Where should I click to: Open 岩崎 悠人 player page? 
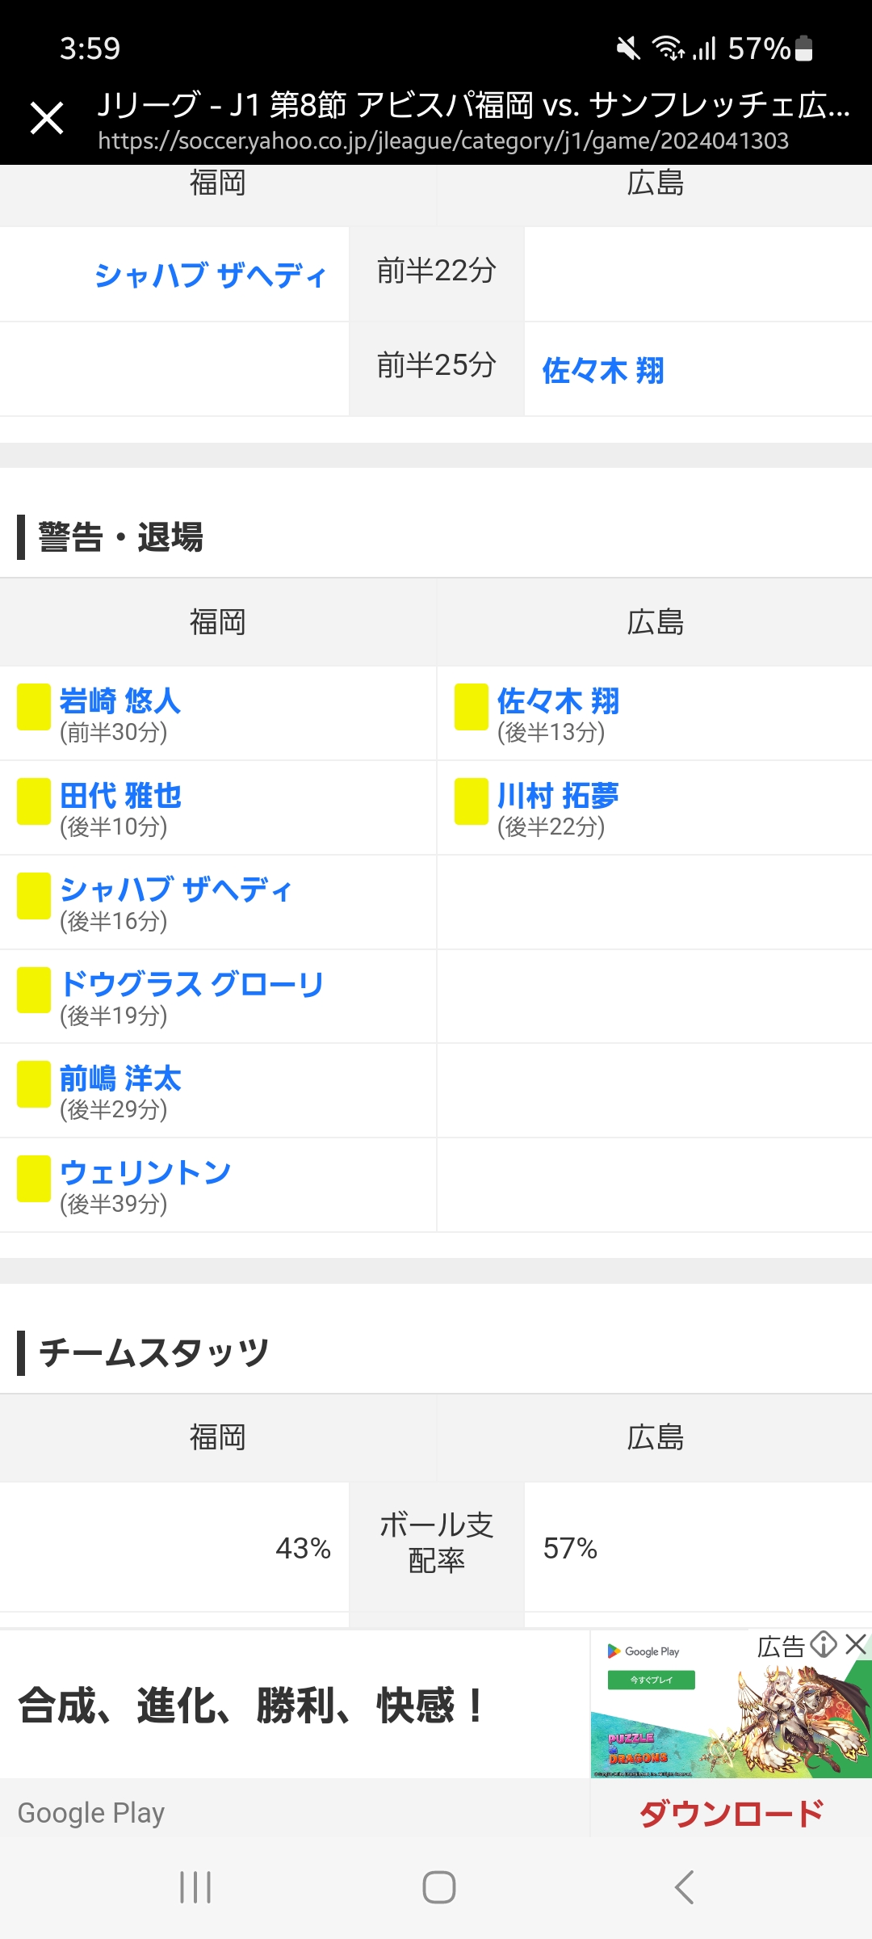120,700
